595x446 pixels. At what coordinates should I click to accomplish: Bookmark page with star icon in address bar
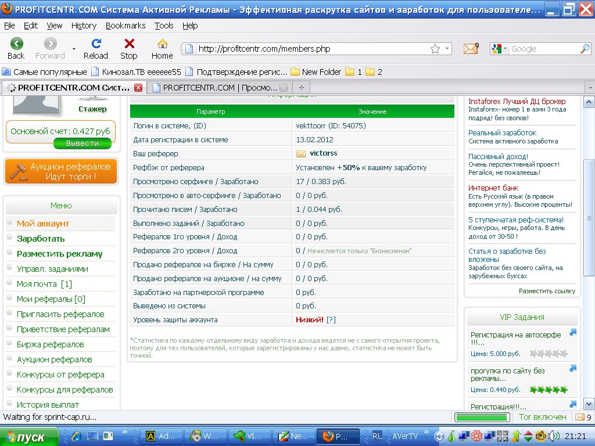[x=435, y=49]
